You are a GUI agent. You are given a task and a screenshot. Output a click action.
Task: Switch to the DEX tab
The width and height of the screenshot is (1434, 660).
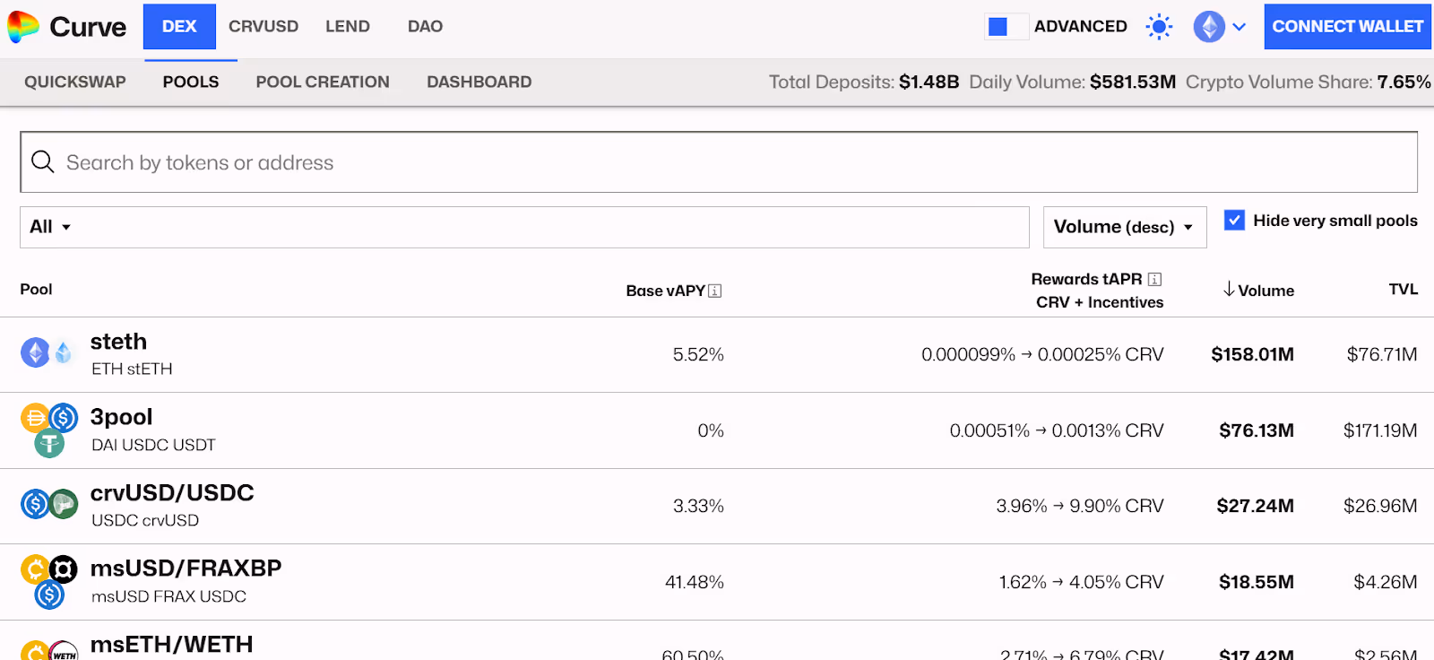click(179, 26)
